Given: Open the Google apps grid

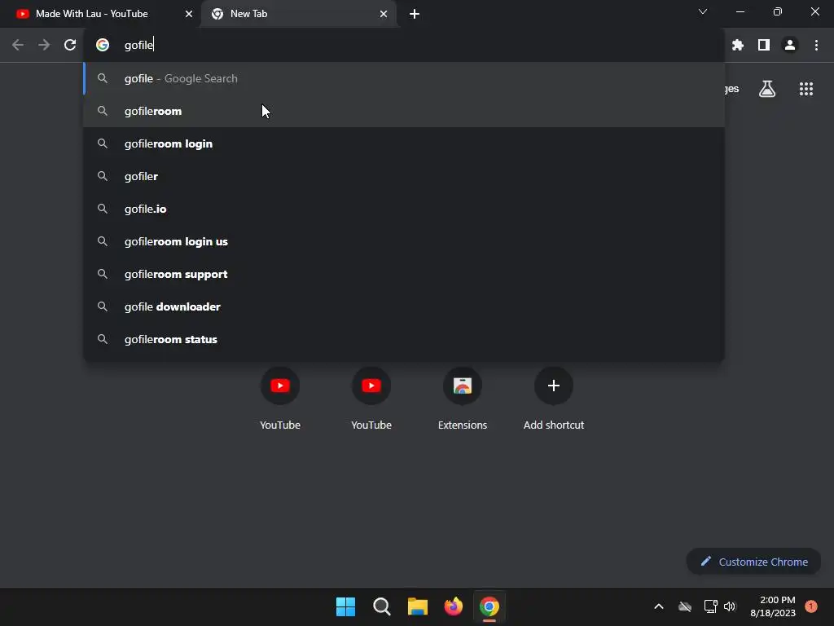Looking at the screenshot, I should click(806, 89).
